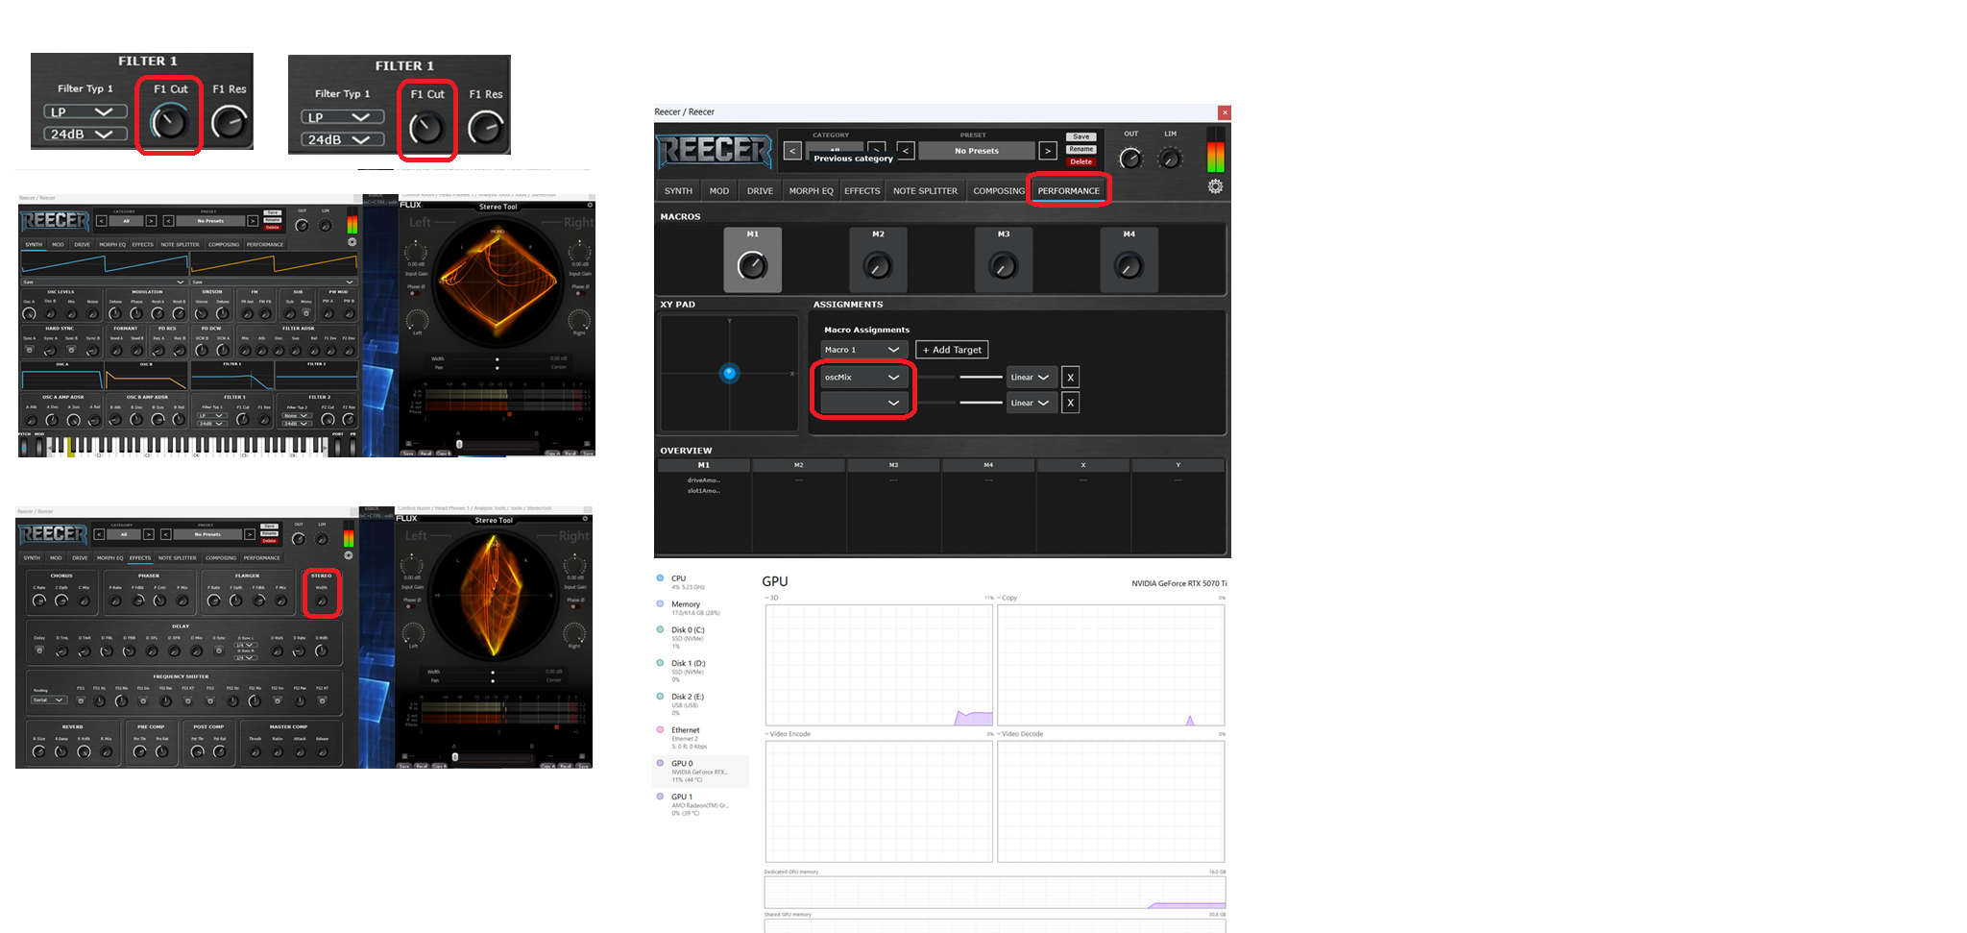Image resolution: width=1967 pixels, height=933 pixels.
Task: Go to the next preset with the right arrow
Action: [x=1048, y=151]
